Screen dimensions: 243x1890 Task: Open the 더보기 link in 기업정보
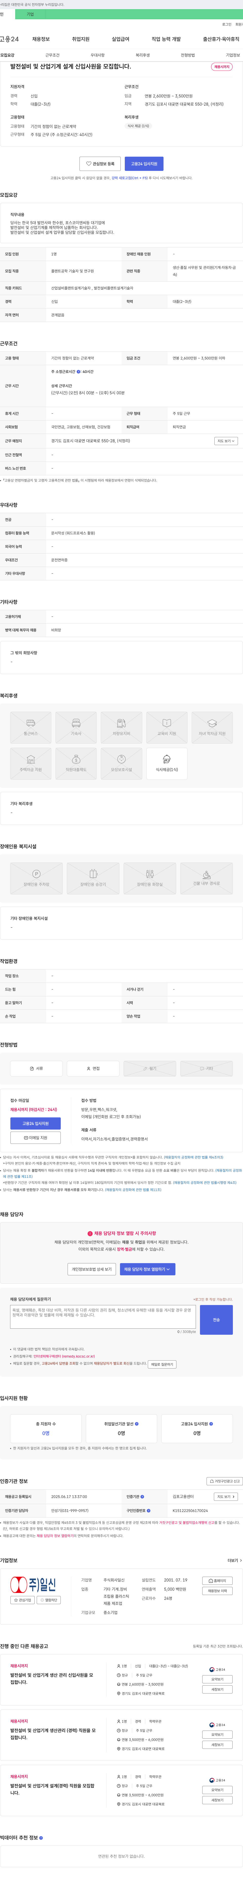click(234, 1561)
